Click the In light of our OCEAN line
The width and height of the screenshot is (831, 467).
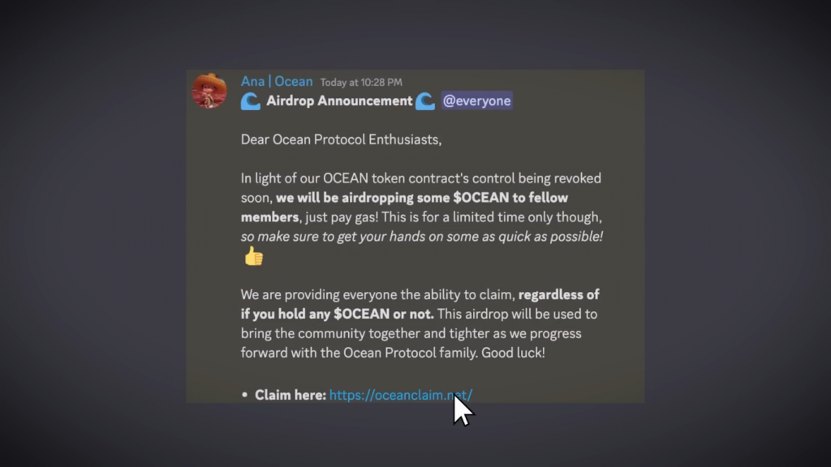pyautogui.click(x=420, y=178)
